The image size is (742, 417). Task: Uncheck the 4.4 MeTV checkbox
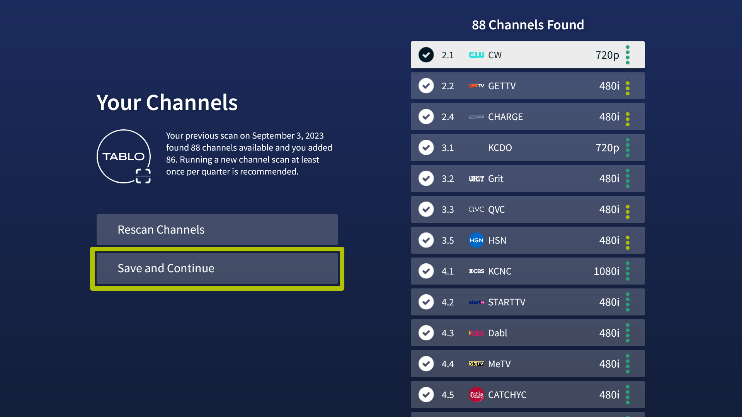click(x=426, y=364)
